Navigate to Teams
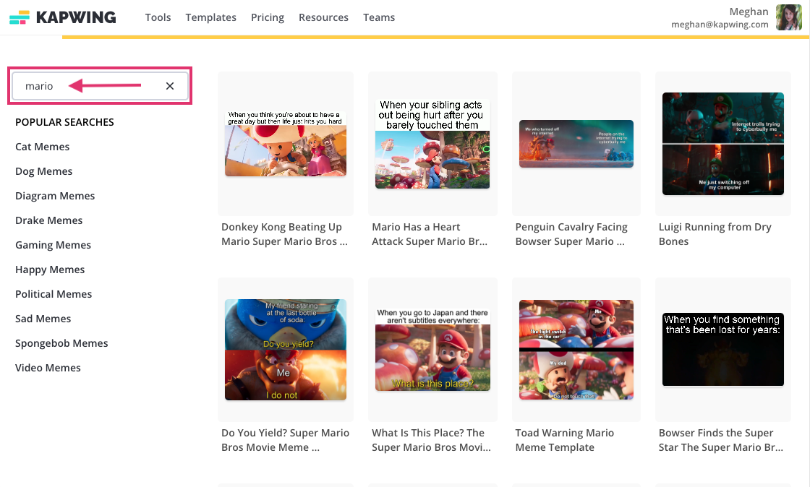Screen dimensions: 810x487 click(x=379, y=17)
